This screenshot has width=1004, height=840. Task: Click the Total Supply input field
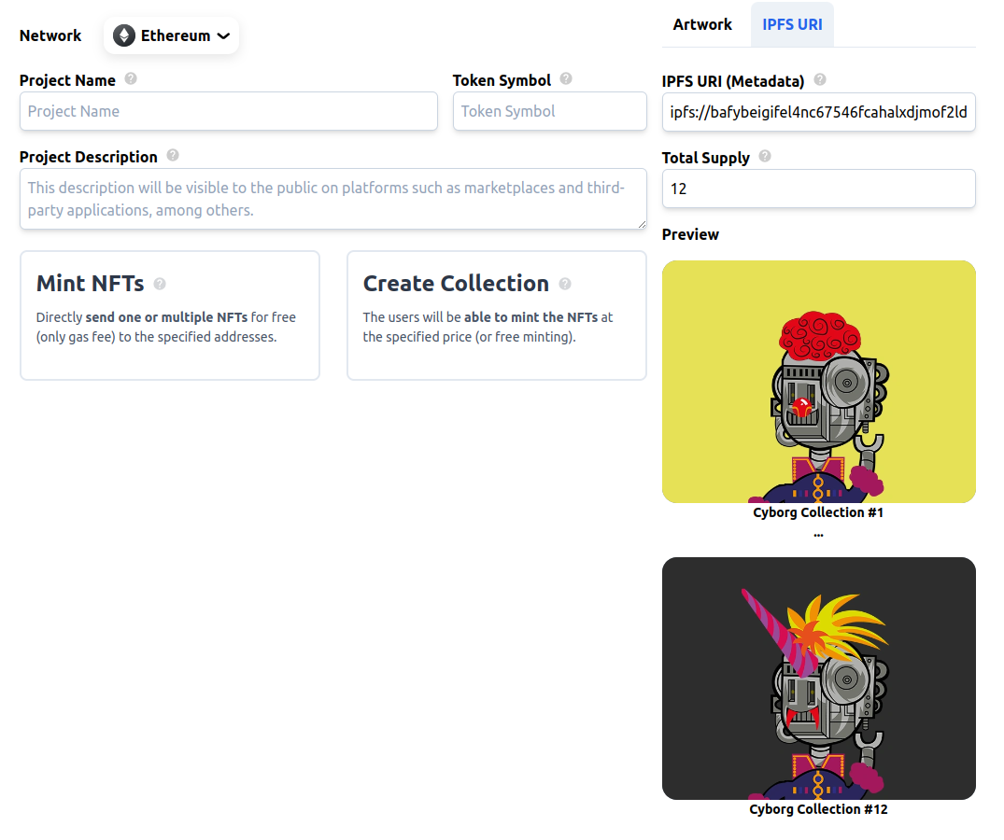point(818,189)
